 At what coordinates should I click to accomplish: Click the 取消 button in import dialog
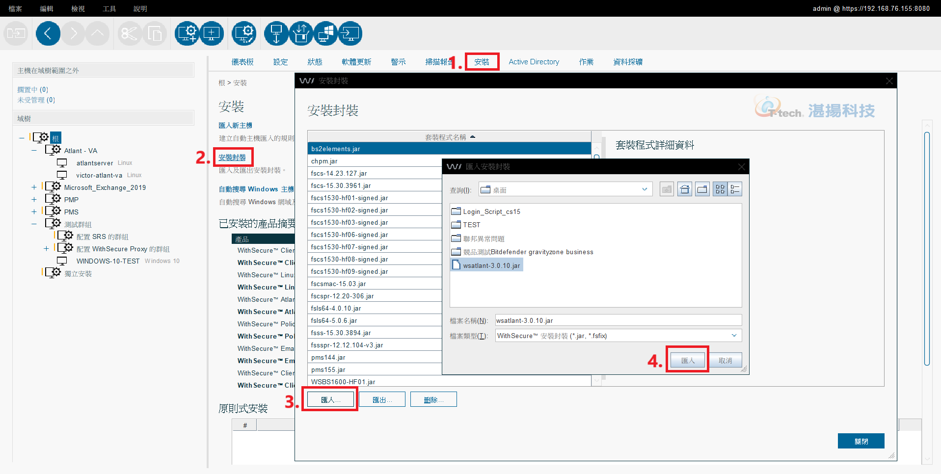[x=726, y=361]
